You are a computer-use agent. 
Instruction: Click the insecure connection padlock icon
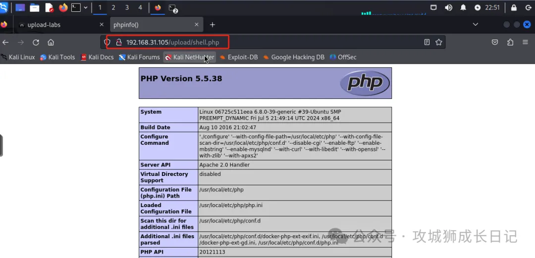(x=118, y=43)
